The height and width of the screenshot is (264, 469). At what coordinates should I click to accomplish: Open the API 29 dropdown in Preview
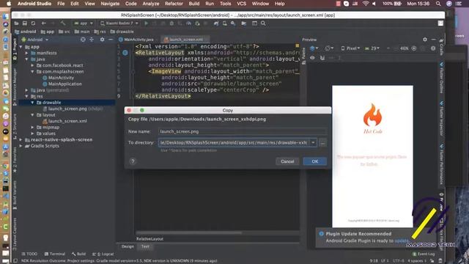[x=372, y=48]
